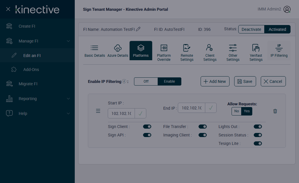Open the IP Filtering tab
This screenshot has width=299, height=183.
pos(279,51)
